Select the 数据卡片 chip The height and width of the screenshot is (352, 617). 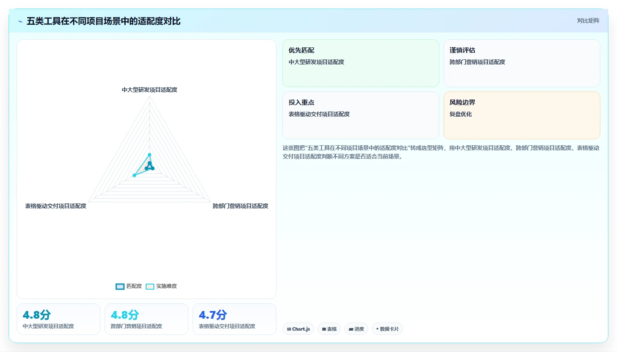[387, 329]
